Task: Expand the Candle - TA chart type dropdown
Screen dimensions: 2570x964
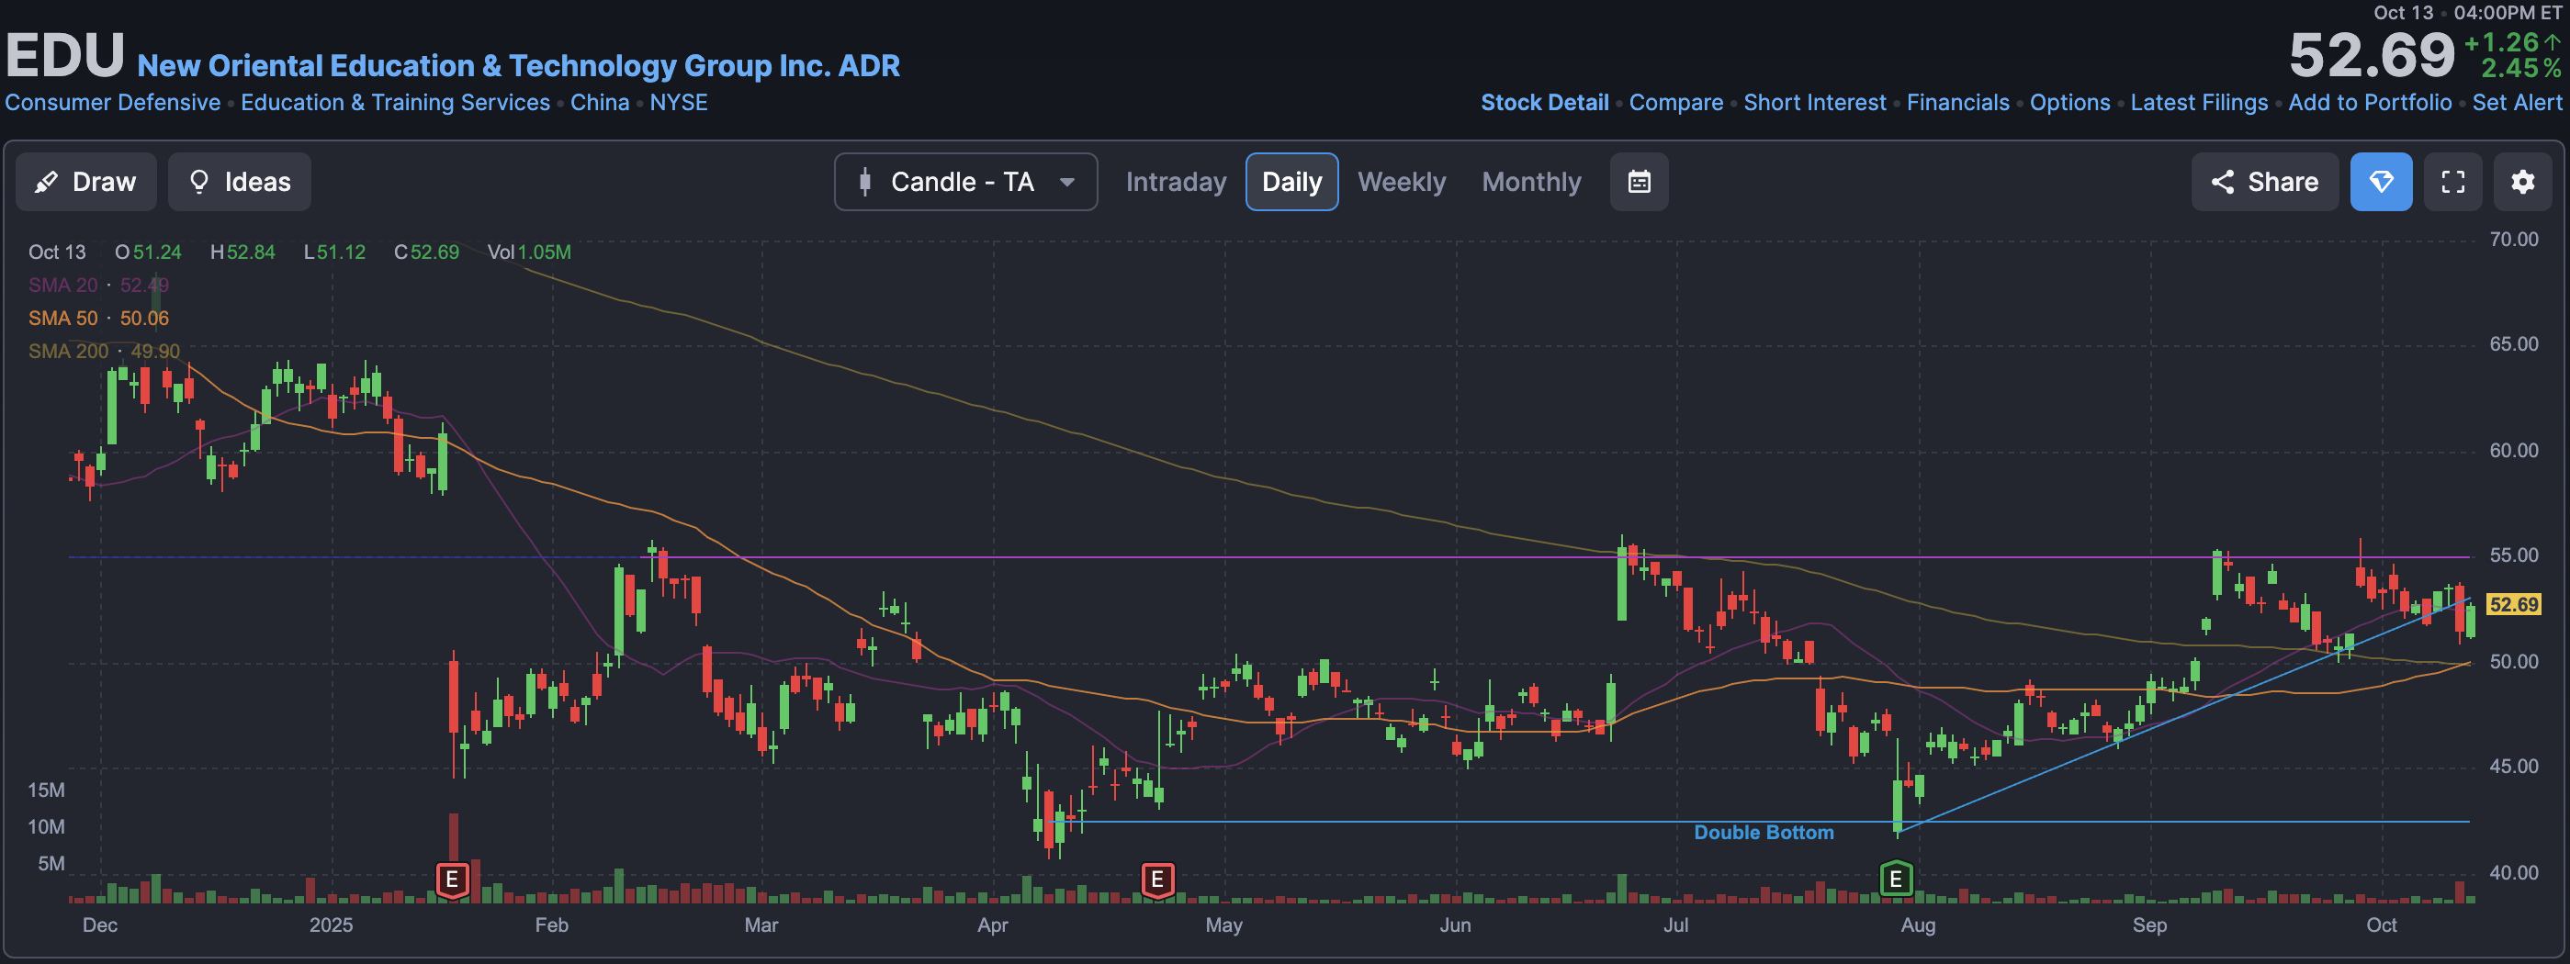Action: (x=965, y=182)
